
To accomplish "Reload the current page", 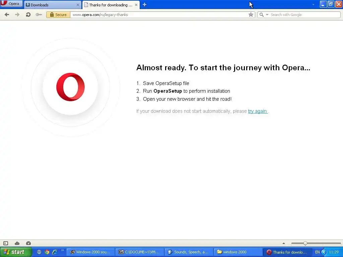I will (x=28, y=15).
